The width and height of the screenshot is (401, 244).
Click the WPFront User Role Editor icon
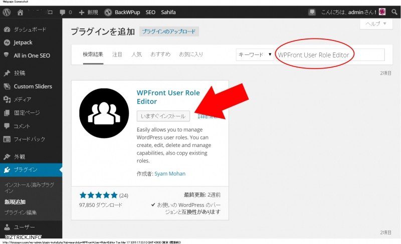[x=104, y=113]
